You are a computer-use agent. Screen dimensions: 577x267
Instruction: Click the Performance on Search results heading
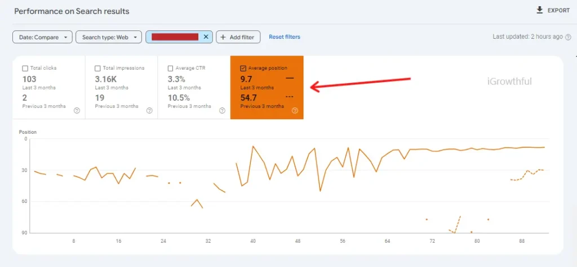[72, 11]
